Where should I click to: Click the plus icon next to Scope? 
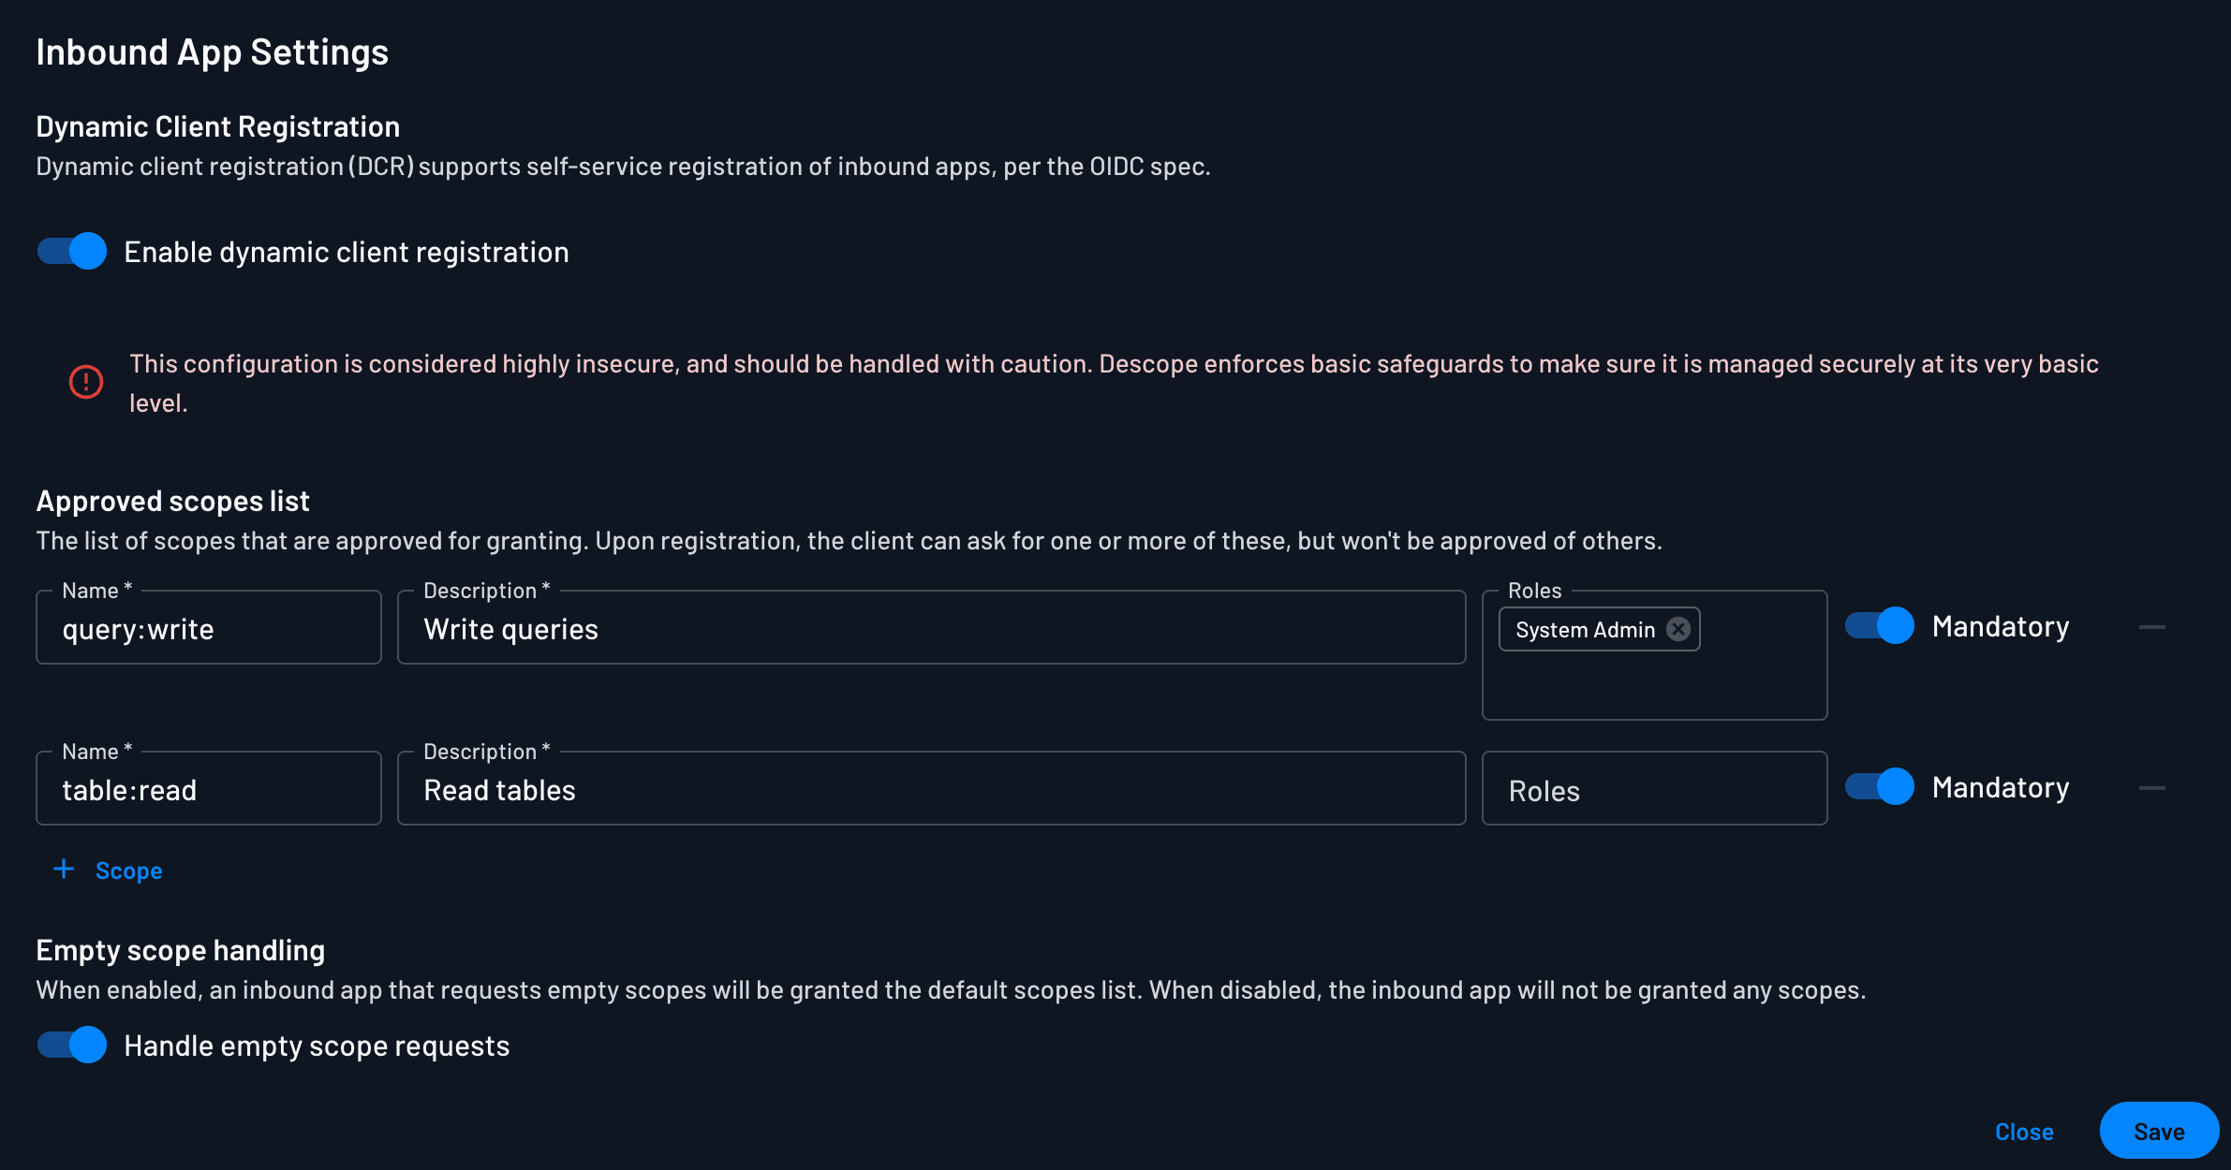[63, 870]
